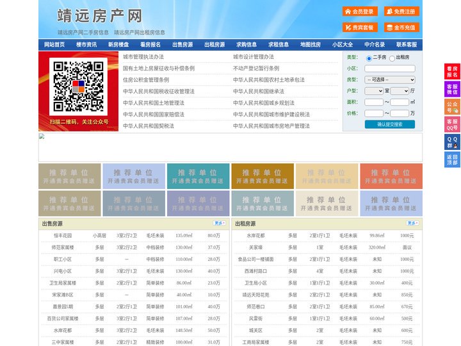Open the 求购信息 navigation item
Screen dimensions: 461x346
247,45
